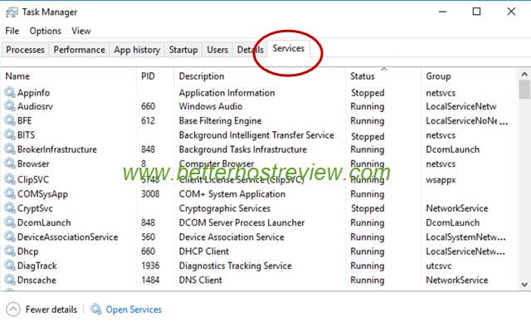
Task: Select the COMSysApp service name
Action: click(42, 194)
